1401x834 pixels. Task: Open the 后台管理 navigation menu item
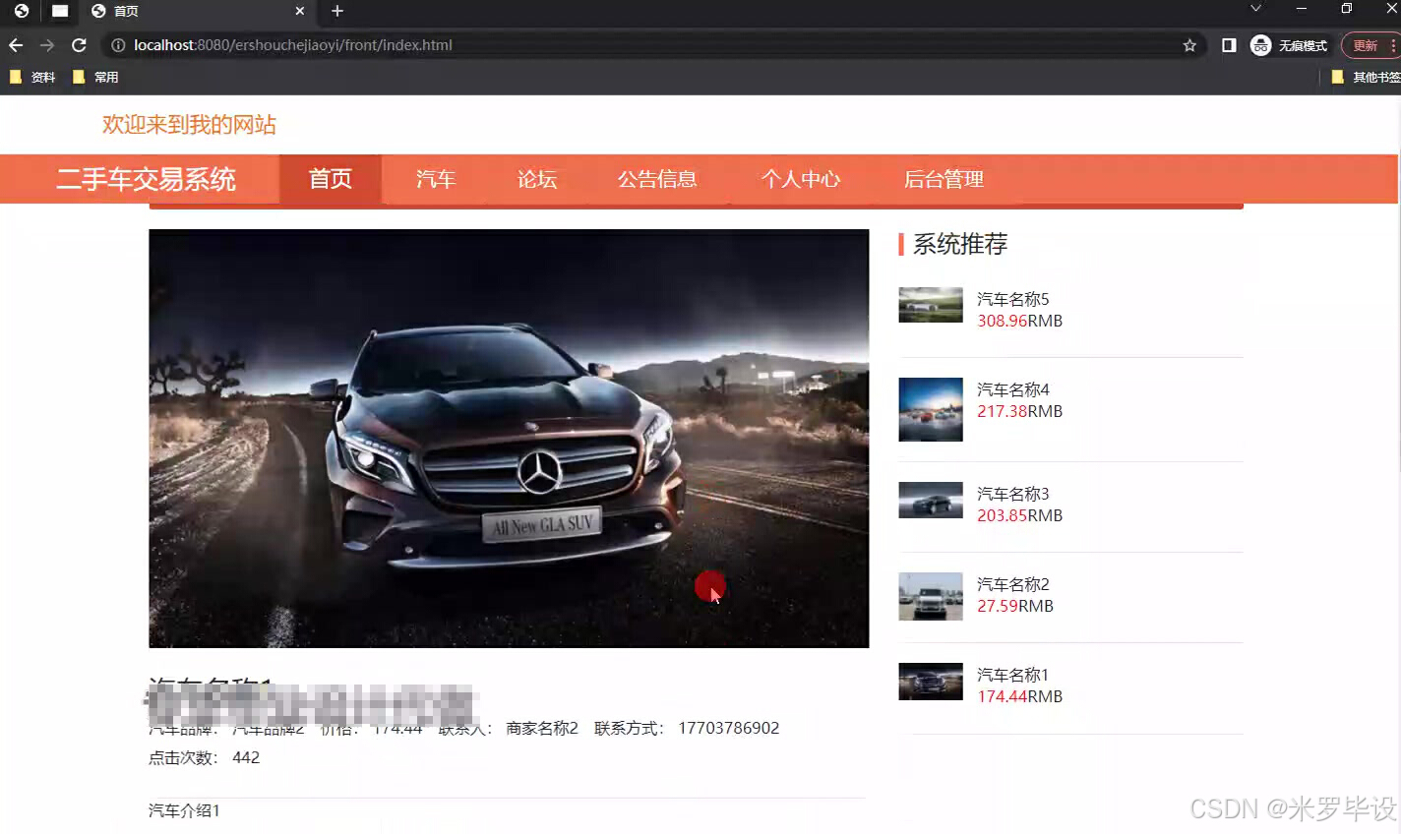coord(944,179)
